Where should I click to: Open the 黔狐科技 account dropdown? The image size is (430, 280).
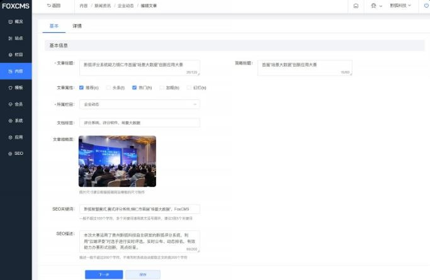click(x=400, y=6)
